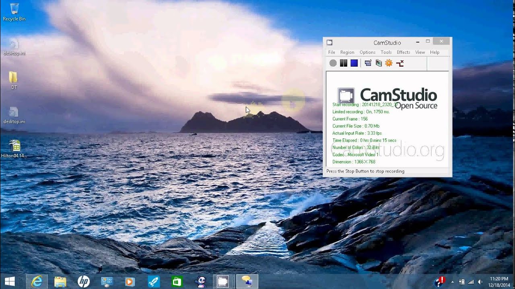This screenshot has height=289, width=515.
Task: Click the 'Current File Size : 0.70 Mb' line
Action: (x=356, y=126)
